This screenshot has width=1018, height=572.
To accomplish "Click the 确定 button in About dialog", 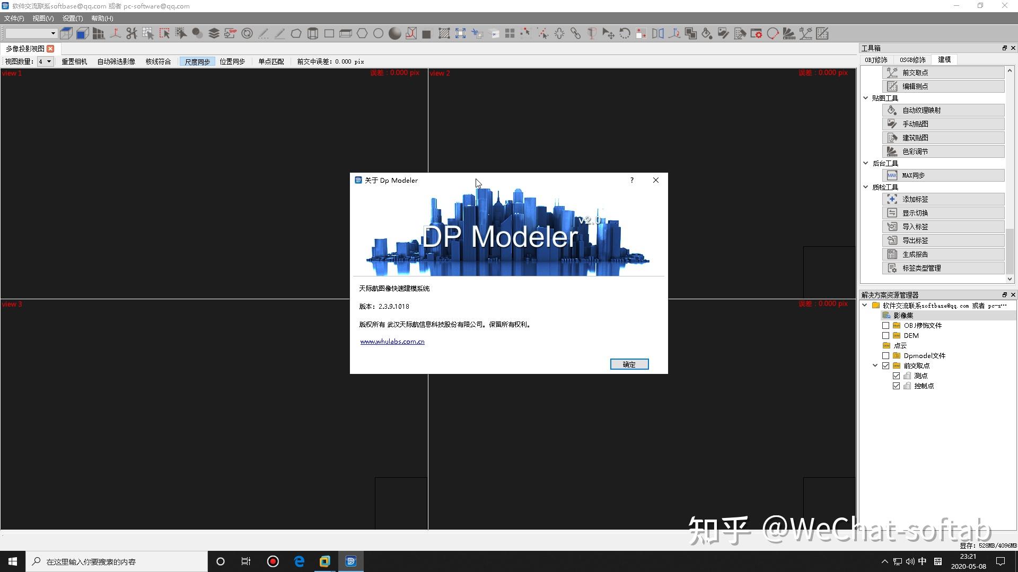I will coord(629,364).
